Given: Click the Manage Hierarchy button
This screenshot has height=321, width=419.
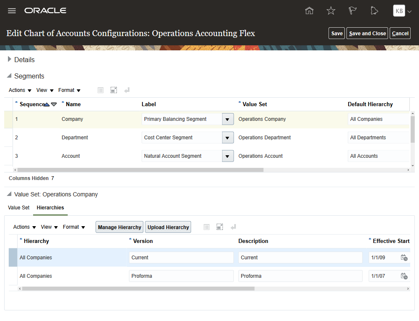Looking at the screenshot, I should pos(119,227).
